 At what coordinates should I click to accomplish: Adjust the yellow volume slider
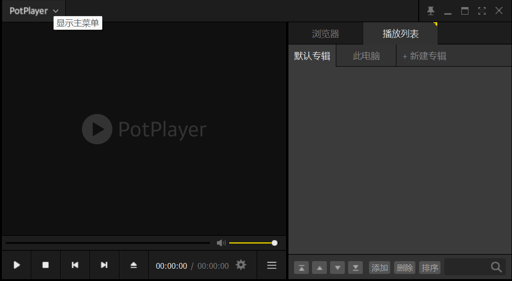253,243
